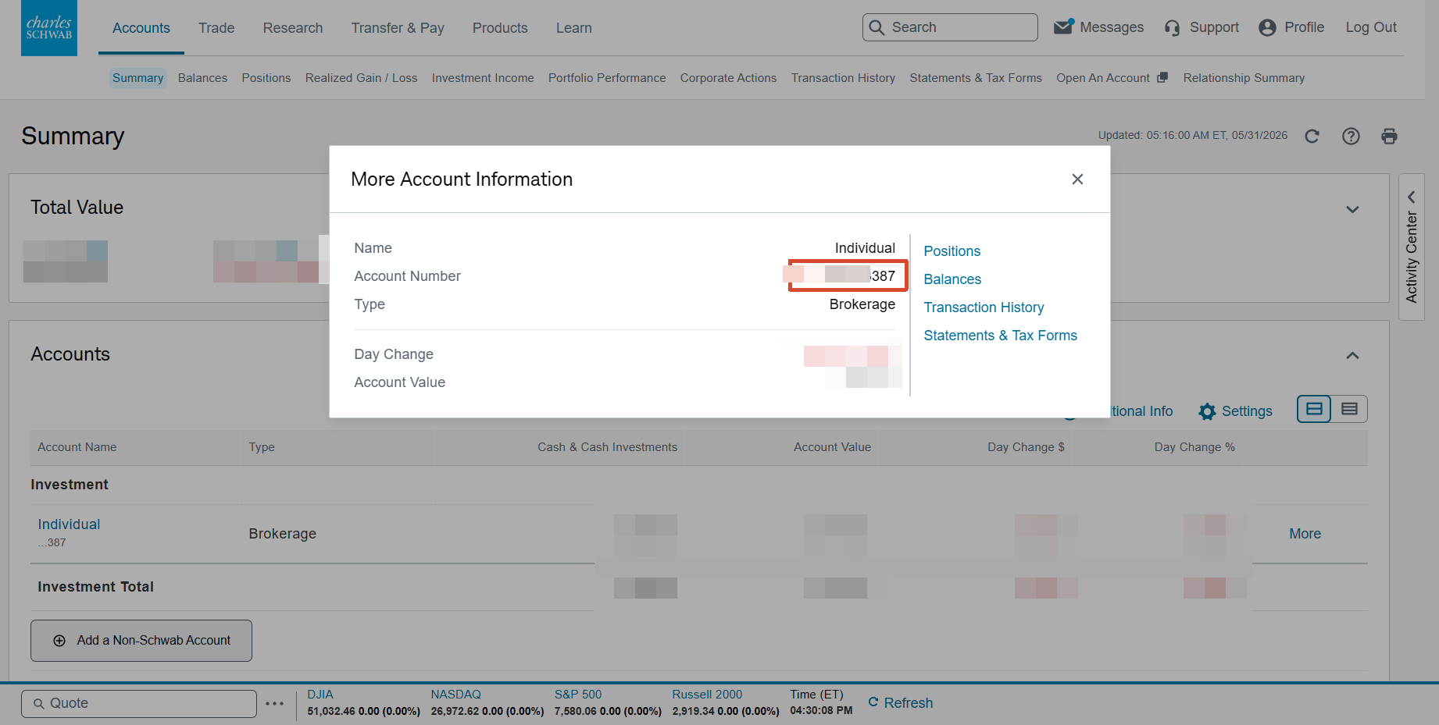Open the Messages link
The width and height of the screenshot is (1439, 725).
pos(1112,27)
